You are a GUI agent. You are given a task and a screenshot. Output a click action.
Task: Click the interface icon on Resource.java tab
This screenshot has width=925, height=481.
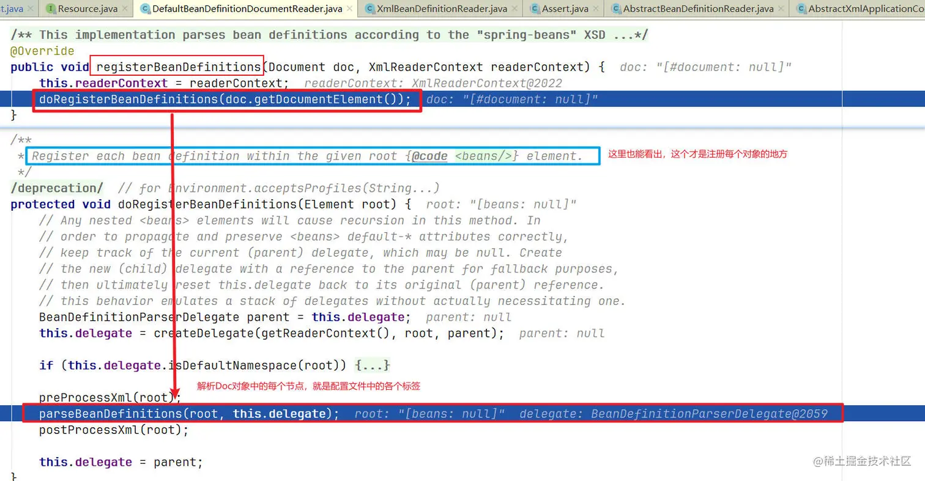click(50, 9)
